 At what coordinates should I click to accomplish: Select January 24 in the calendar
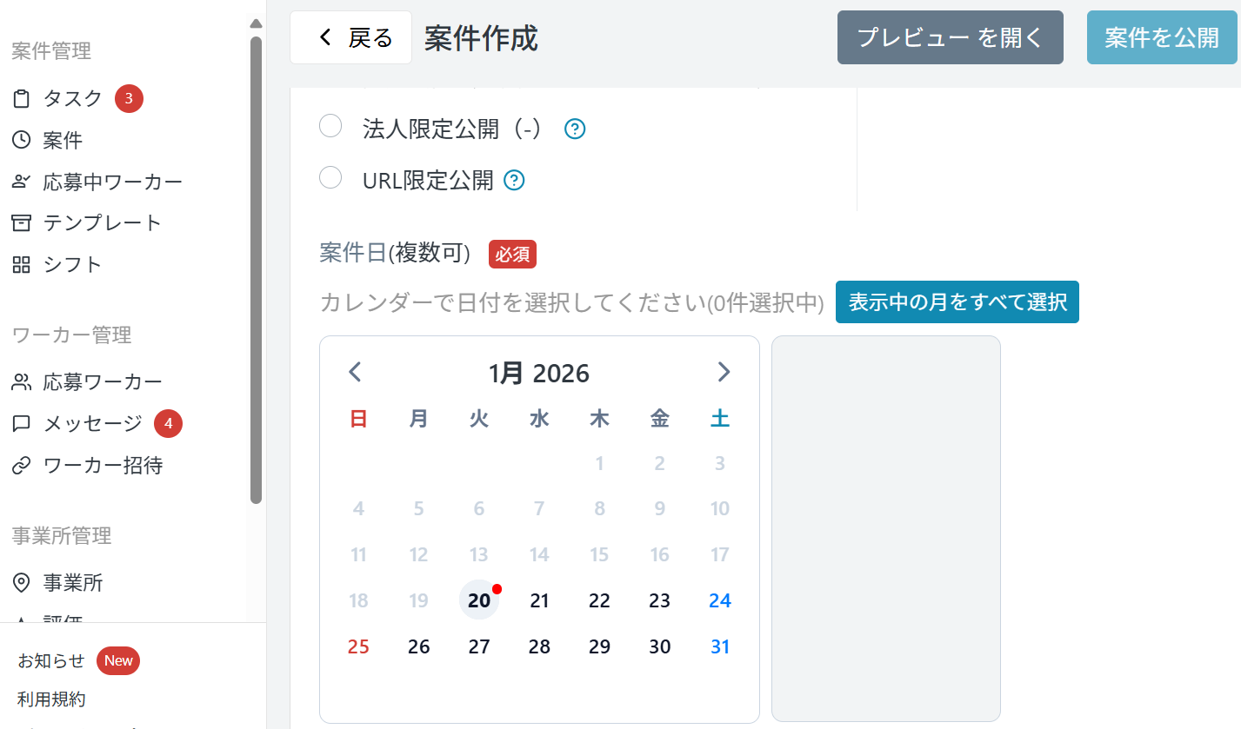719,600
